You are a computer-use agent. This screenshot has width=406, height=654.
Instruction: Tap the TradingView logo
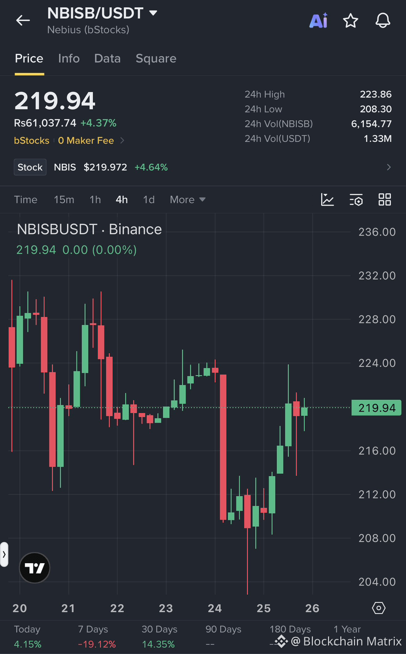34,568
